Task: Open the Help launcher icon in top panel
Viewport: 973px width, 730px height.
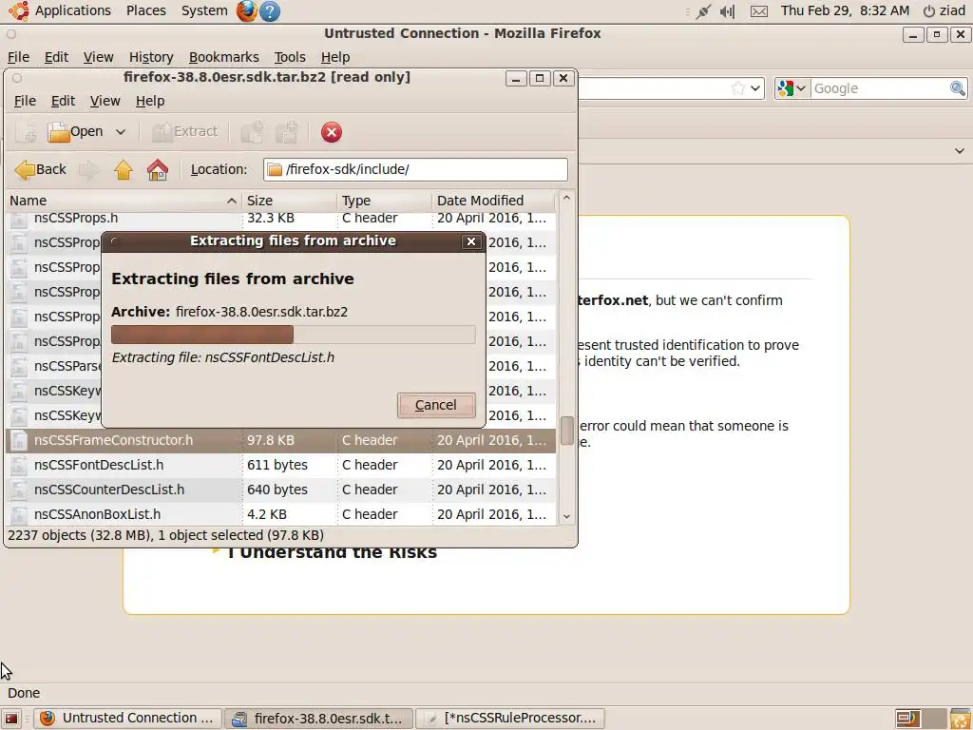Action: click(x=269, y=10)
